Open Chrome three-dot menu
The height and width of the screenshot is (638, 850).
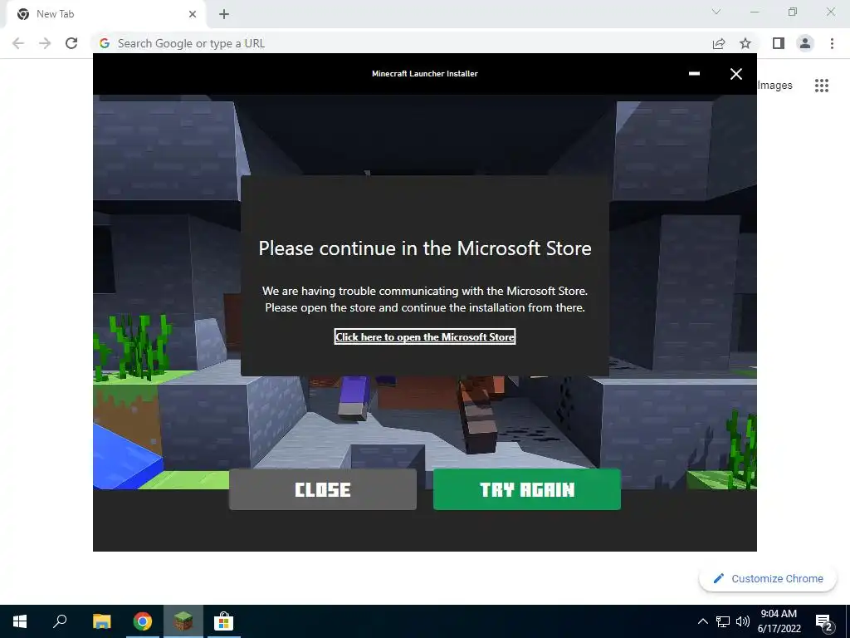pos(832,43)
